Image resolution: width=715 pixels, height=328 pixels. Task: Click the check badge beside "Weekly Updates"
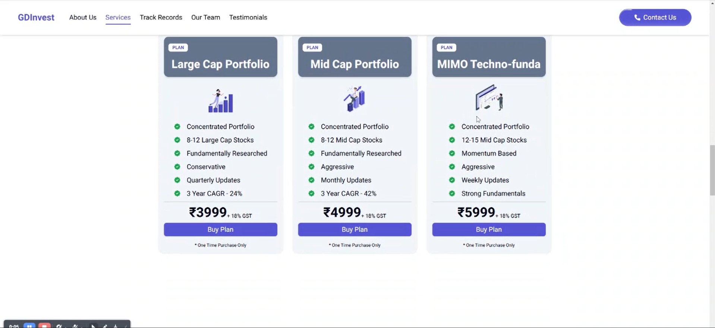click(452, 180)
